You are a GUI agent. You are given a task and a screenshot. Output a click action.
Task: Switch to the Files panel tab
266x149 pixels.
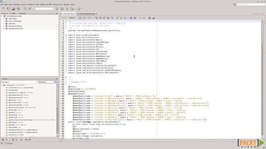click(14, 13)
